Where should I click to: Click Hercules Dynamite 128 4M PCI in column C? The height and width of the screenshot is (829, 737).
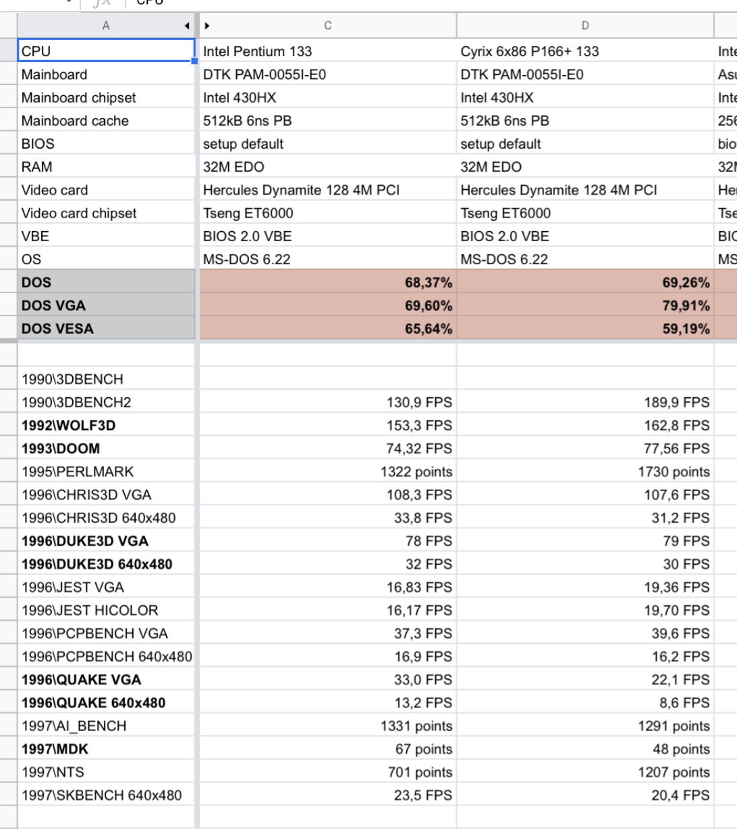328,190
